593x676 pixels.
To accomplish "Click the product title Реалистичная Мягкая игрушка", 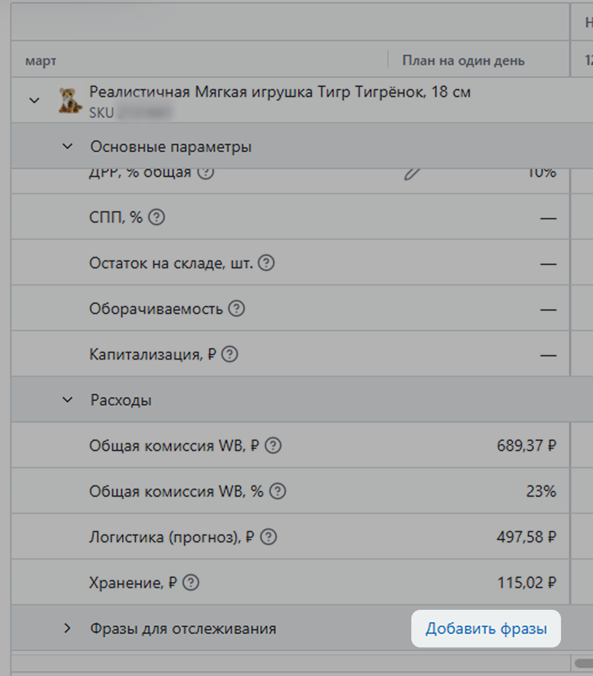I will tap(280, 92).
